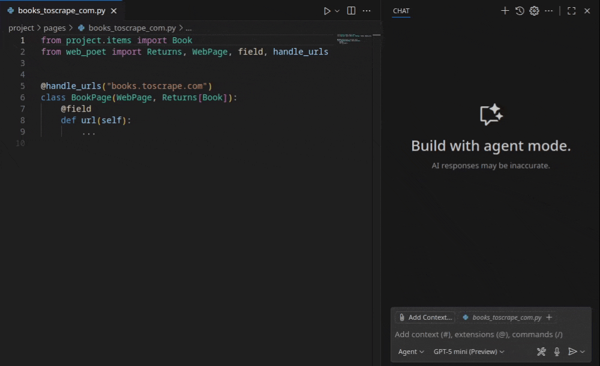The image size is (600, 366).
Task: Switch to the CHAT tab
Action: click(x=401, y=11)
